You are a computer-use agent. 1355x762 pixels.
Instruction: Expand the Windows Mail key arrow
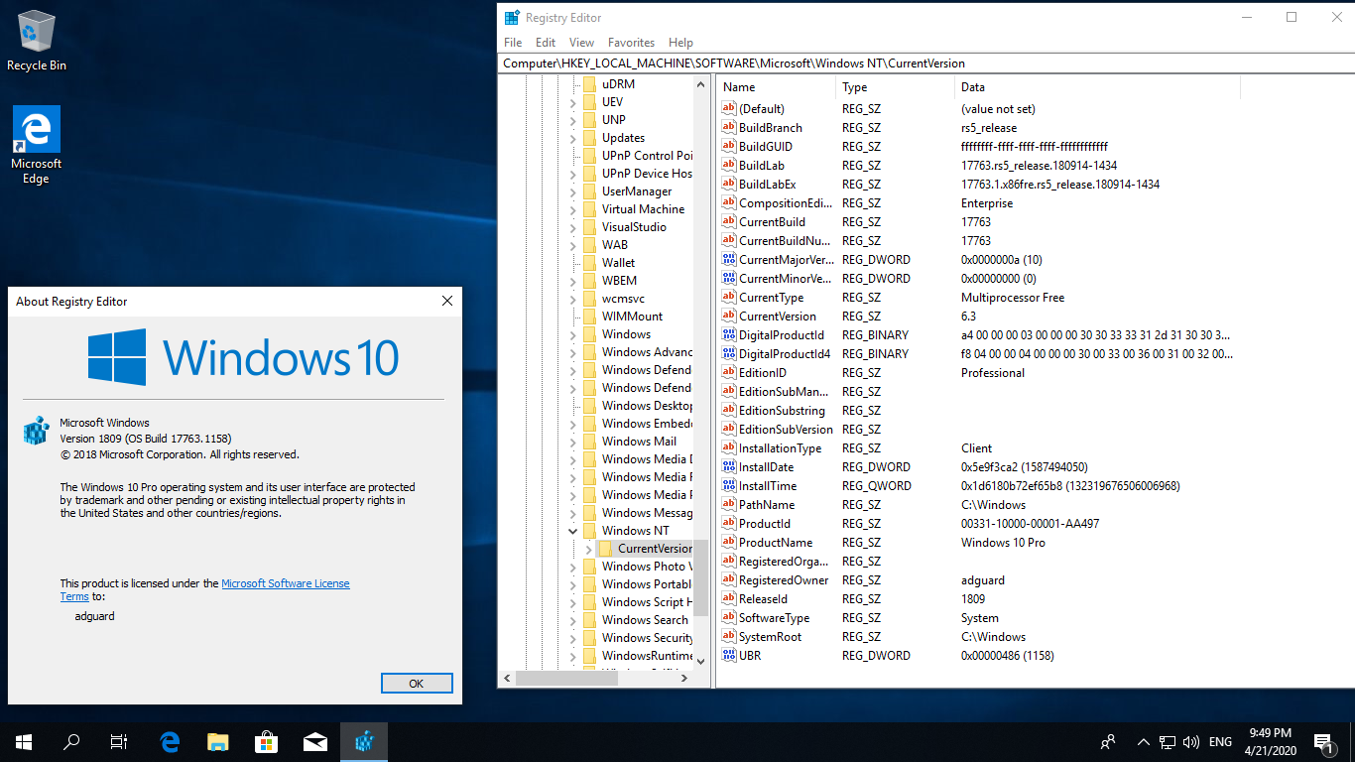(x=573, y=442)
